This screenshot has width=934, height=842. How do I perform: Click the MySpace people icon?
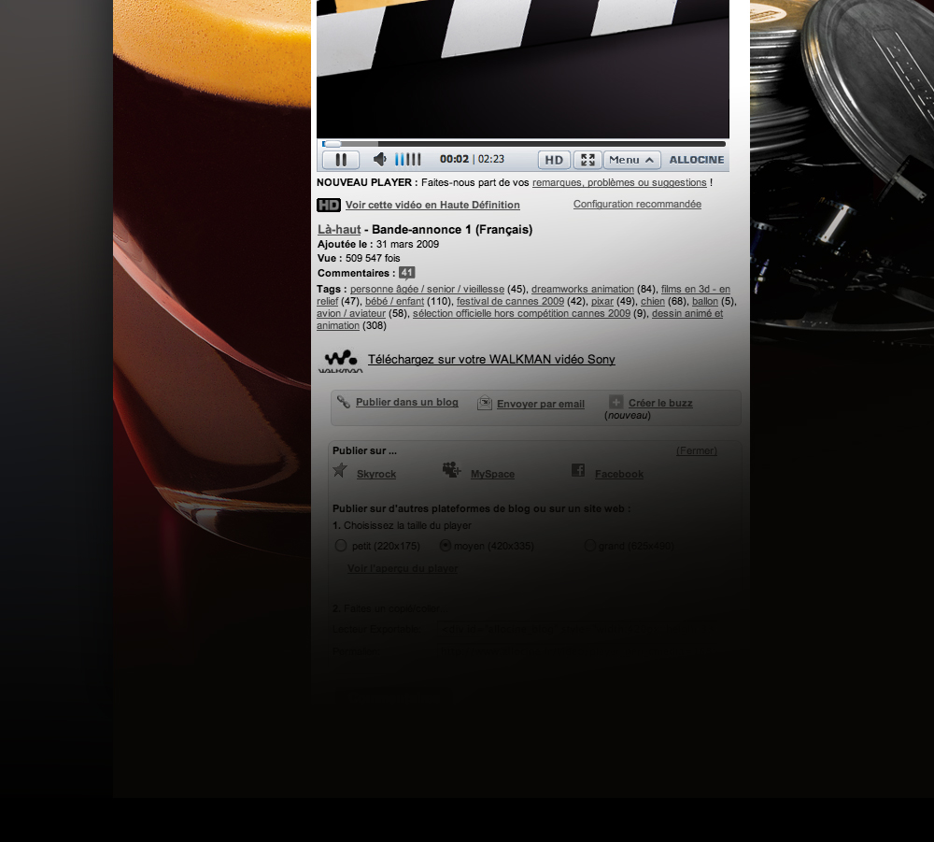(x=451, y=469)
